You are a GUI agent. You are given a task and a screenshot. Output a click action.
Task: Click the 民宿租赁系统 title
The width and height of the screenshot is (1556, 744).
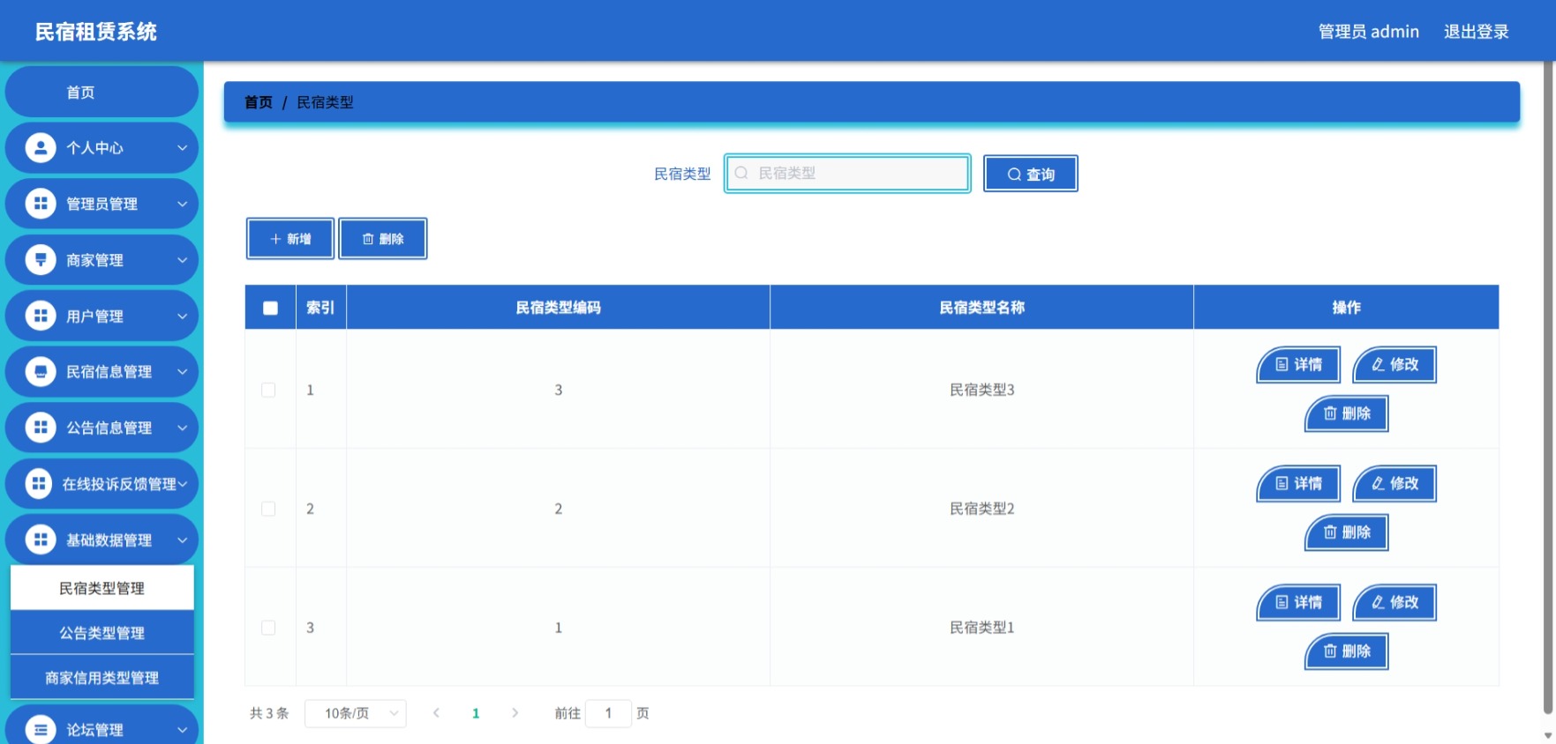[95, 32]
